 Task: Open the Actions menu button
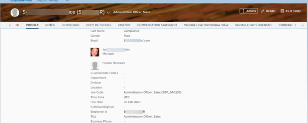249,11
